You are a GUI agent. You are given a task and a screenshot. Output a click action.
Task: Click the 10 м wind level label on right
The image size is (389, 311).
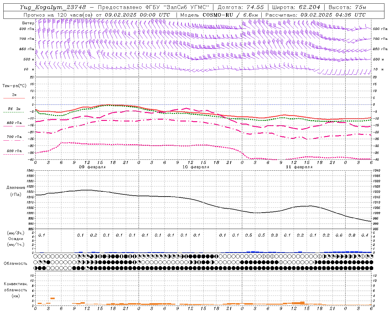click(x=378, y=69)
